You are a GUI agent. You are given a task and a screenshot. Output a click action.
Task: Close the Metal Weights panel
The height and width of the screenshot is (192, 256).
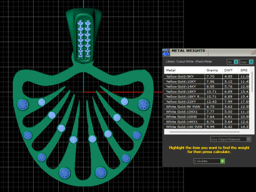253,52
